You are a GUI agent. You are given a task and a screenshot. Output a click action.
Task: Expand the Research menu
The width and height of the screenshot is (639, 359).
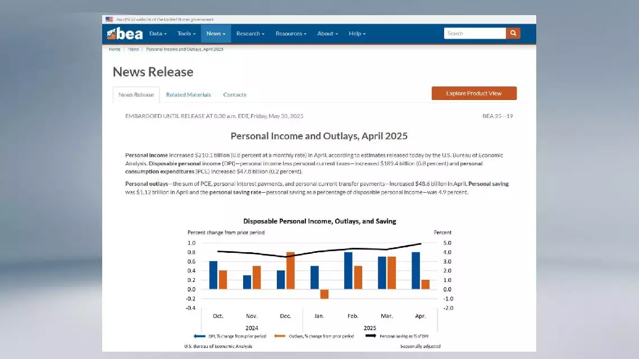(x=250, y=34)
